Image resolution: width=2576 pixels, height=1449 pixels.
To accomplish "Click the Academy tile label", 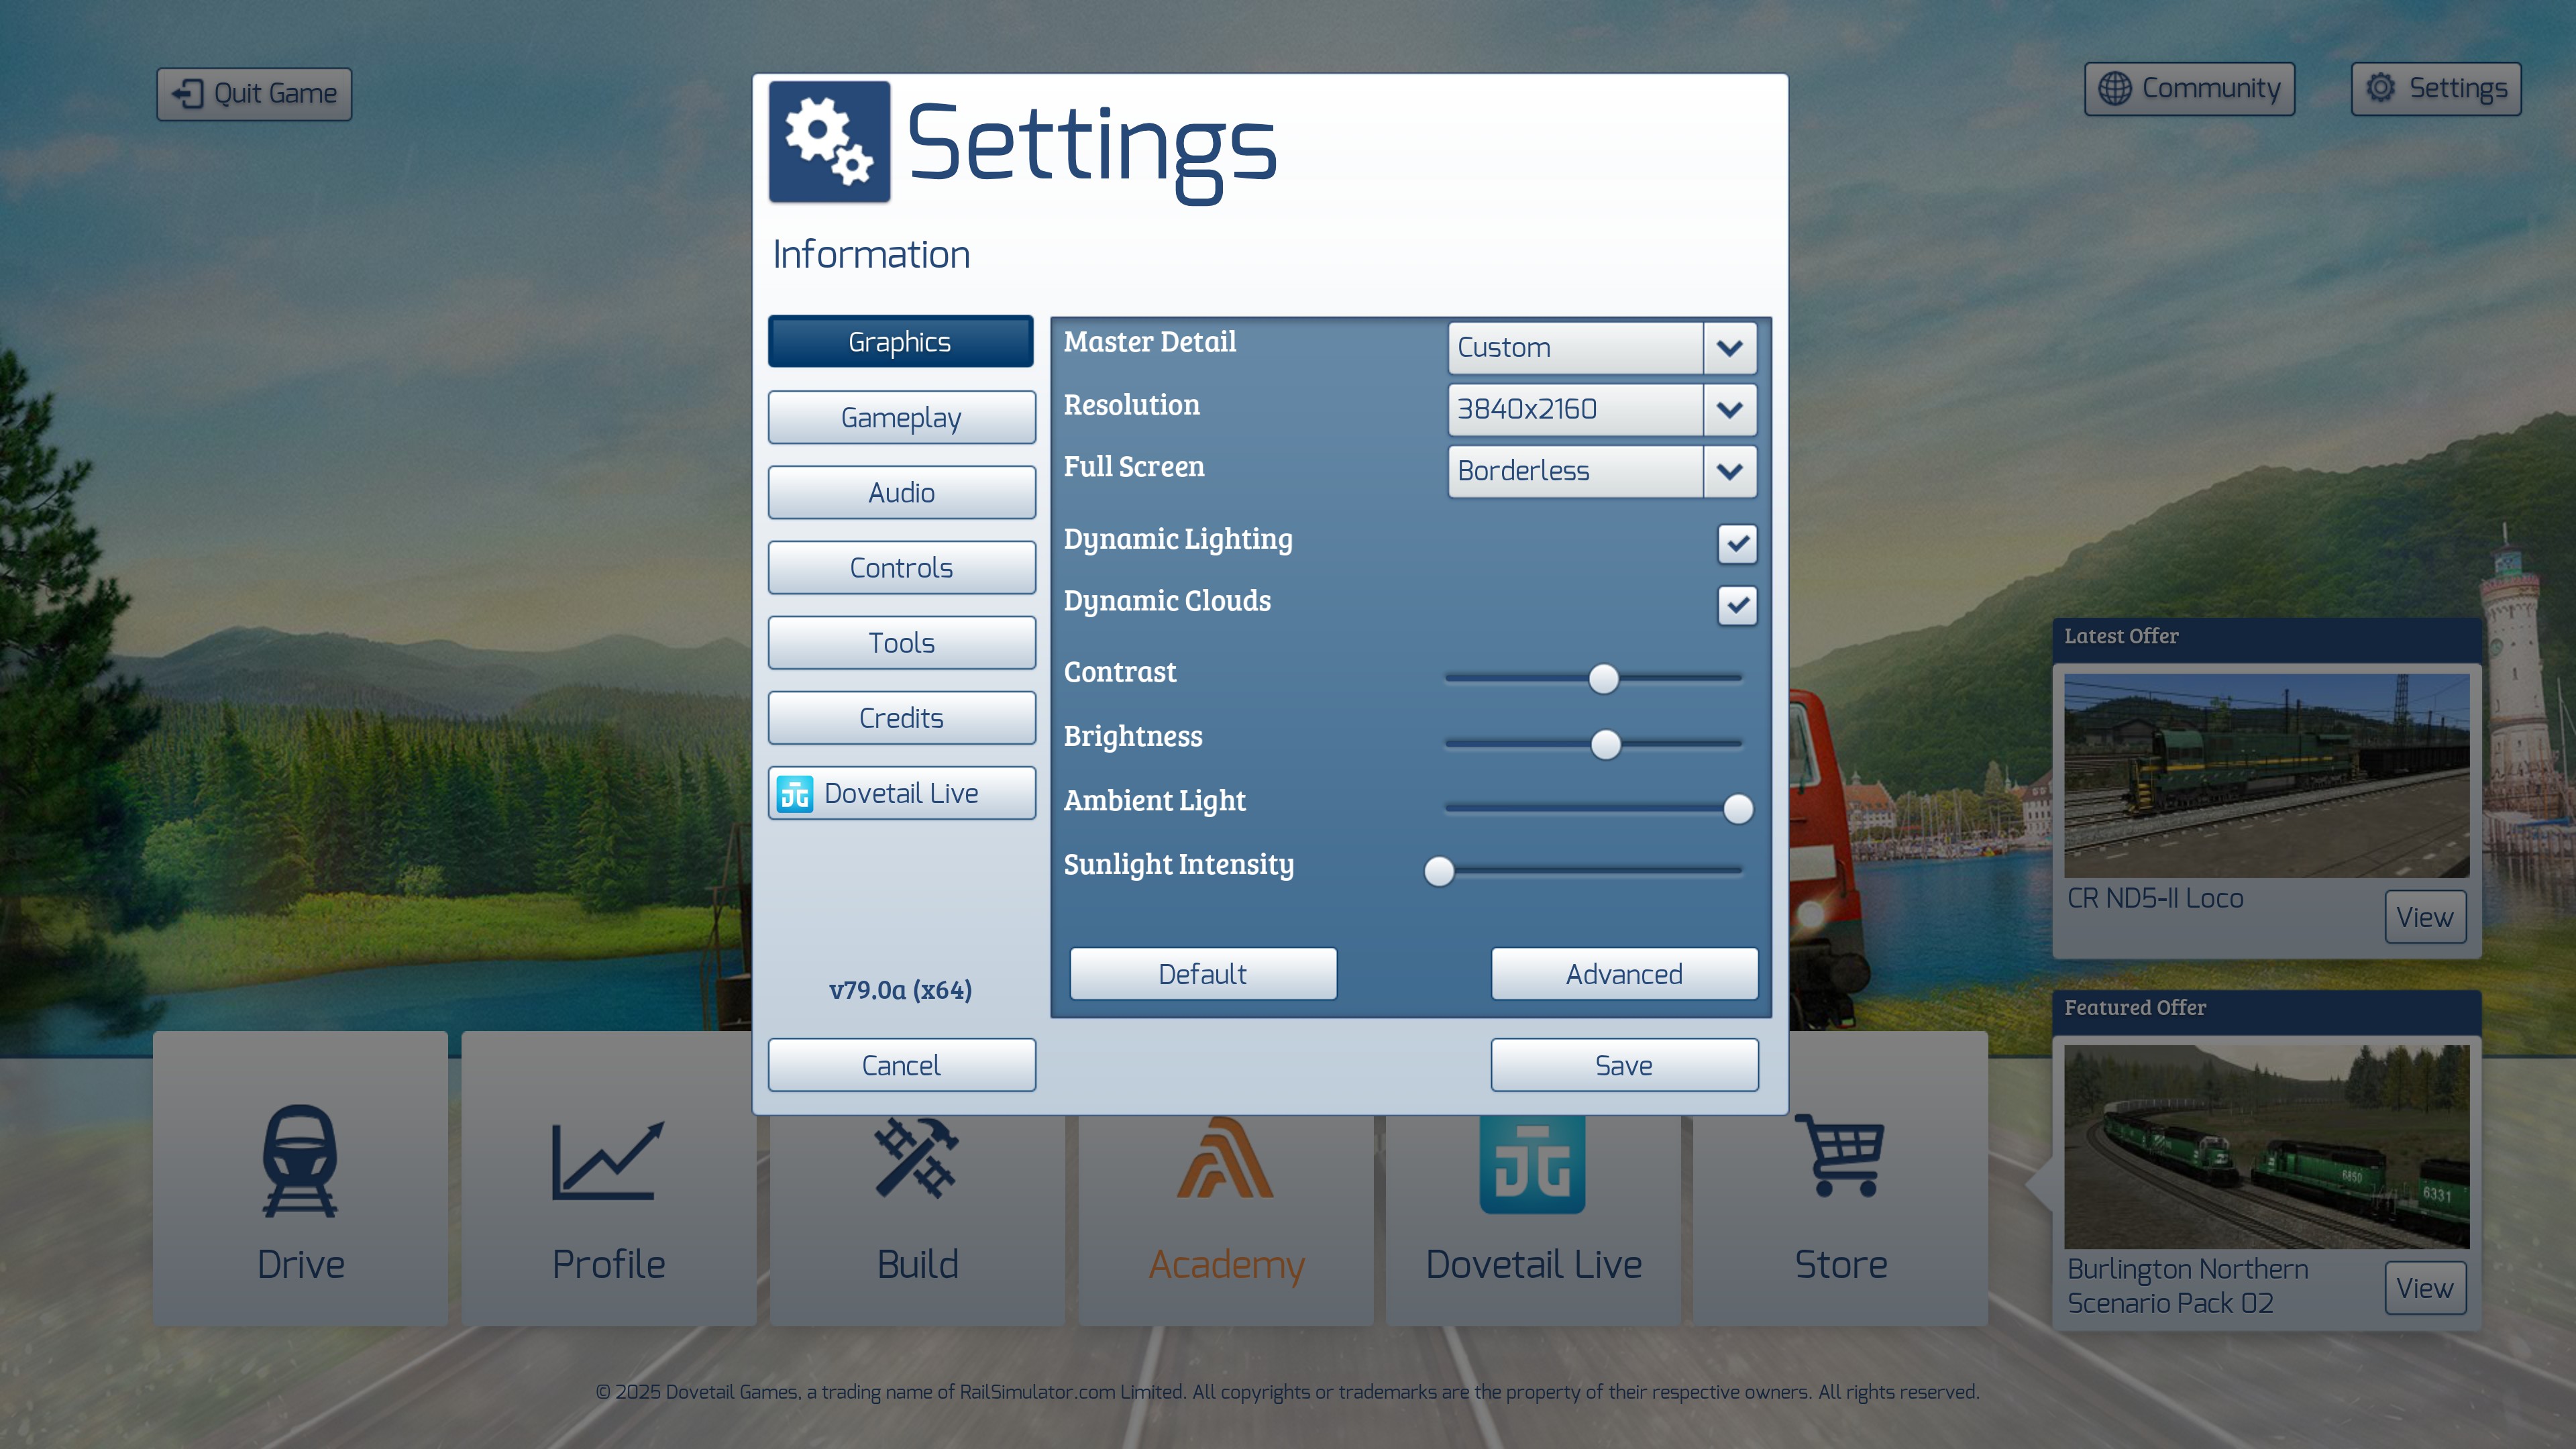I will point(1226,1267).
